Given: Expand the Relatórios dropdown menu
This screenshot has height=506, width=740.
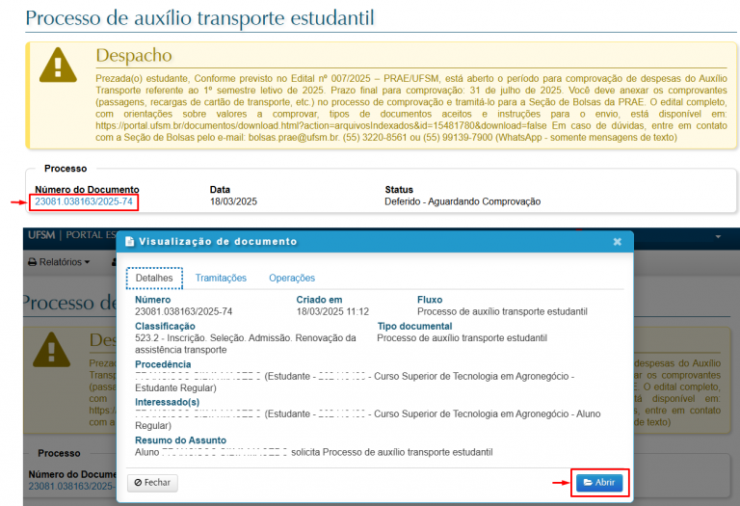Looking at the screenshot, I should pos(64,262).
